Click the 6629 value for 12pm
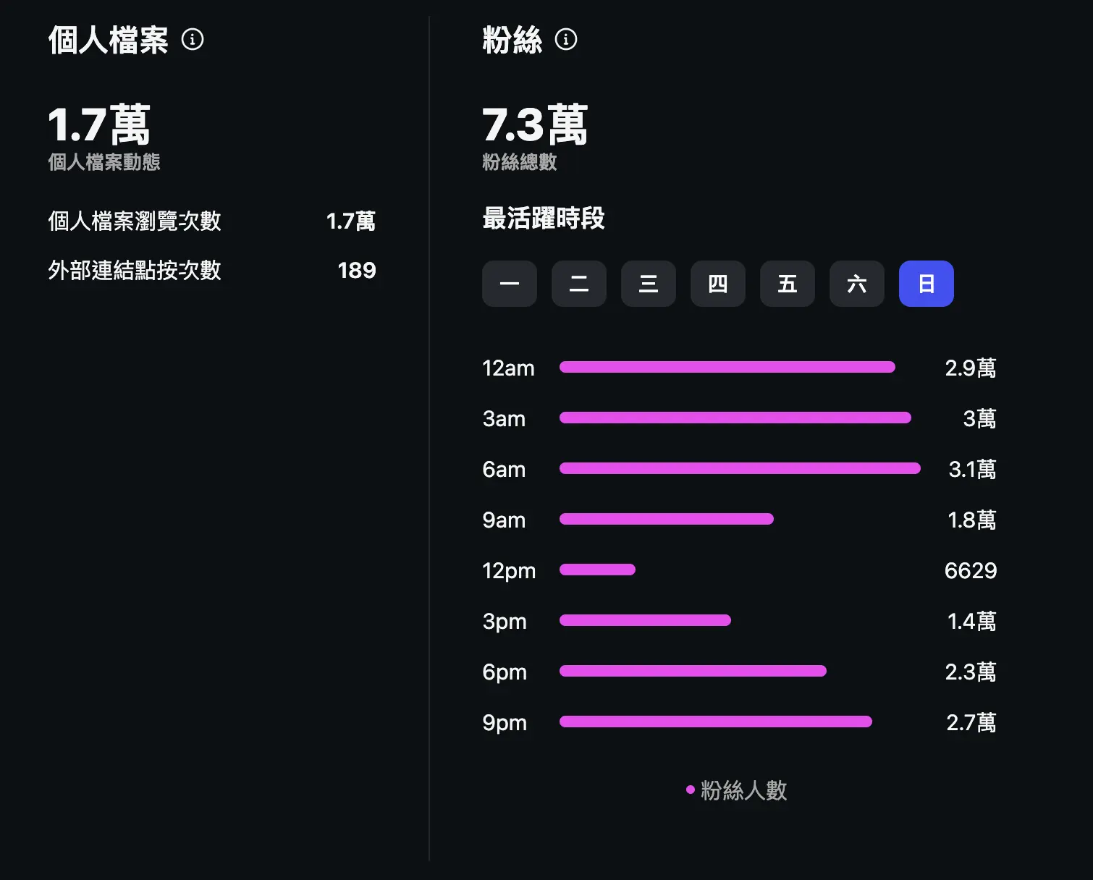The height and width of the screenshot is (880, 1093). [x=971, y=570]
